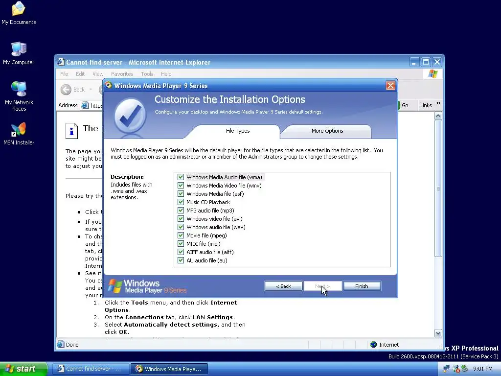Viewport: 501px width, 376px height.
Task: Open the Tools menu in Internet Explorer
Action: coord(147,74)
